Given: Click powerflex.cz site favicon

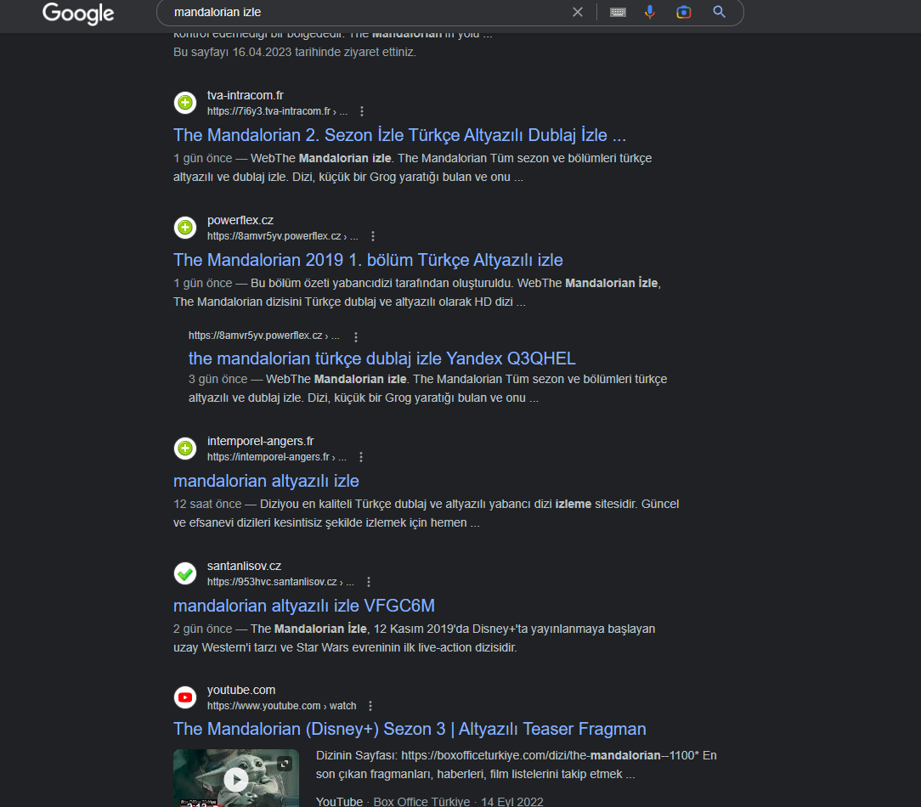Looking at the screenshot, I should [185, 228].
